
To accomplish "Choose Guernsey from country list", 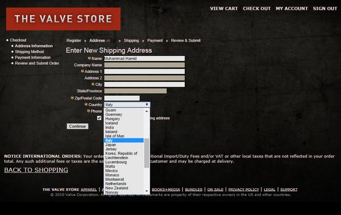I will click(x=124, y=114).
